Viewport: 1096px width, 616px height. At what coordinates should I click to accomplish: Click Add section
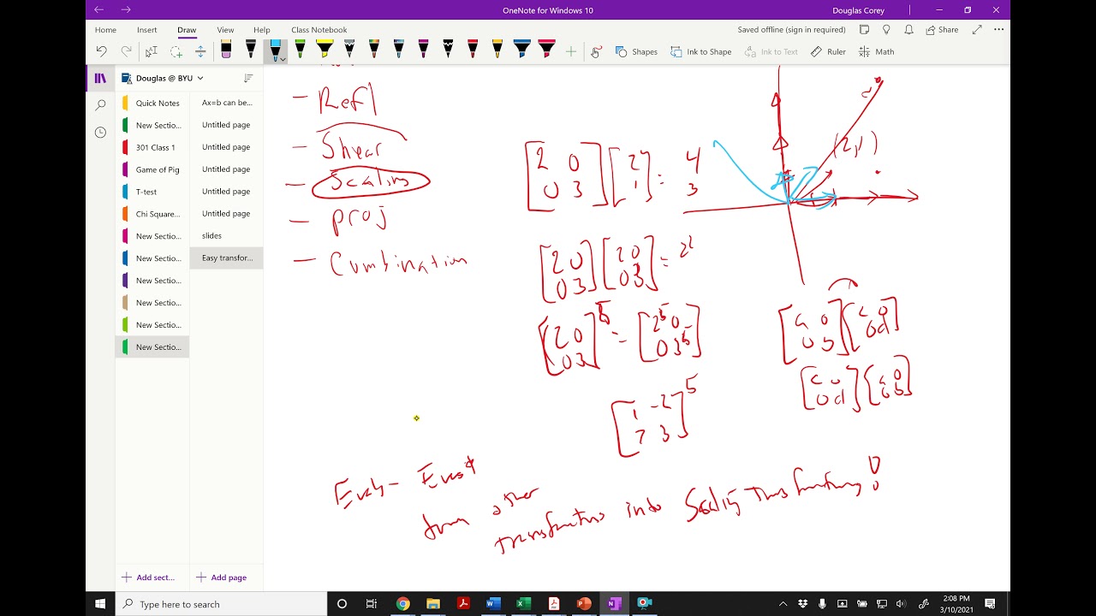coord(149,577)
